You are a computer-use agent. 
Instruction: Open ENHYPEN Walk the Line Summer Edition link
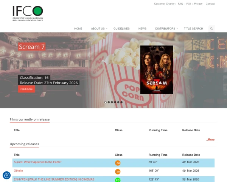(54, 179)
